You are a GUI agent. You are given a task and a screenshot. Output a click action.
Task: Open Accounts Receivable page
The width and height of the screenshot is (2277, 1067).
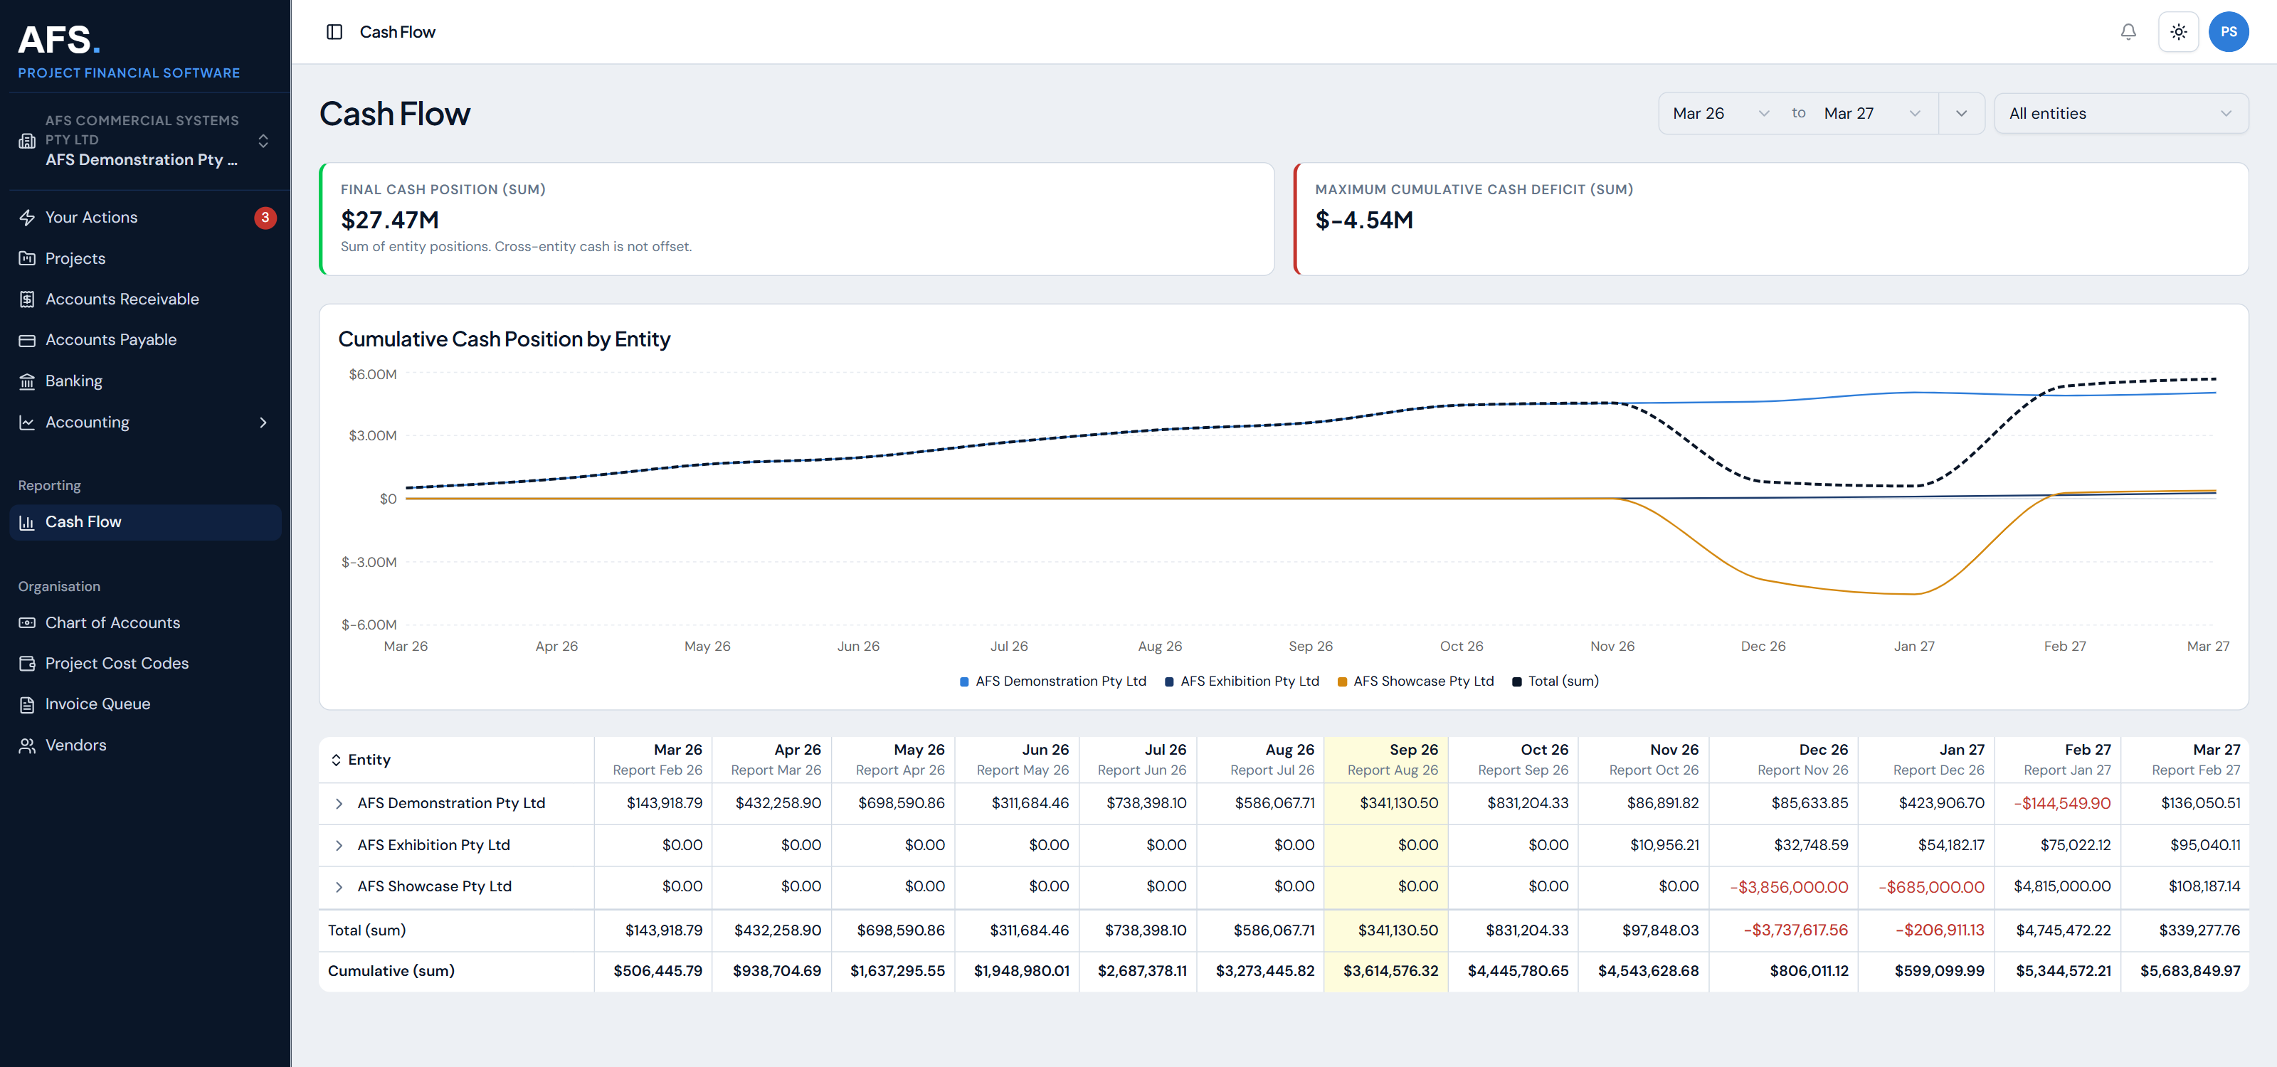145,299
